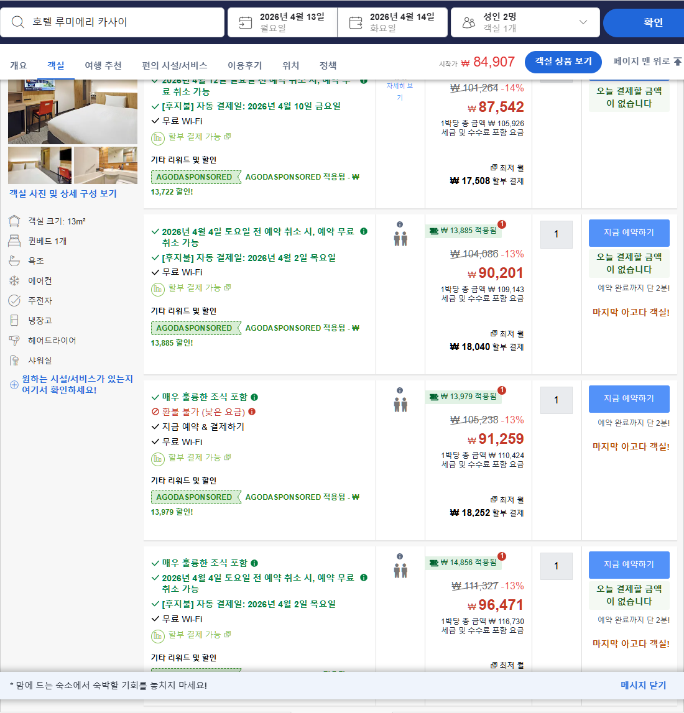Open the room quantity selector showing 1

[x=556, y=234]
